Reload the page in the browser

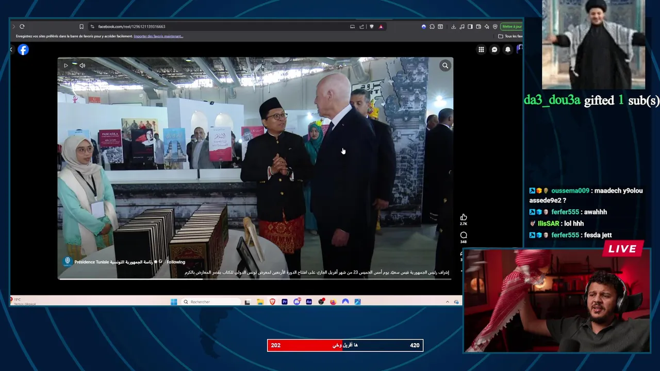(x=22, y=26)
